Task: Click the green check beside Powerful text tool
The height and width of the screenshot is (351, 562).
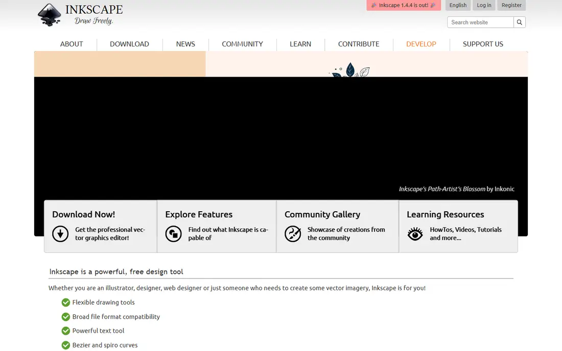Action: click(x=65, y=331)
